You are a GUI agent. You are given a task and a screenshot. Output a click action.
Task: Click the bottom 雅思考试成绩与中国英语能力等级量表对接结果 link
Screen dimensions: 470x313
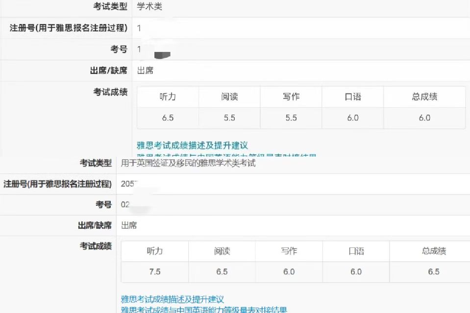[204, 309]
